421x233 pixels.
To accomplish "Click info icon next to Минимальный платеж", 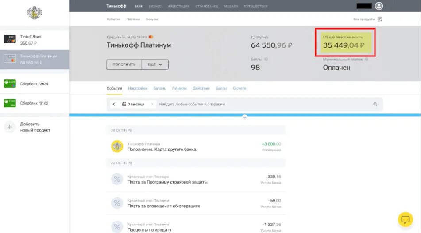I will [x=367, y=59].
